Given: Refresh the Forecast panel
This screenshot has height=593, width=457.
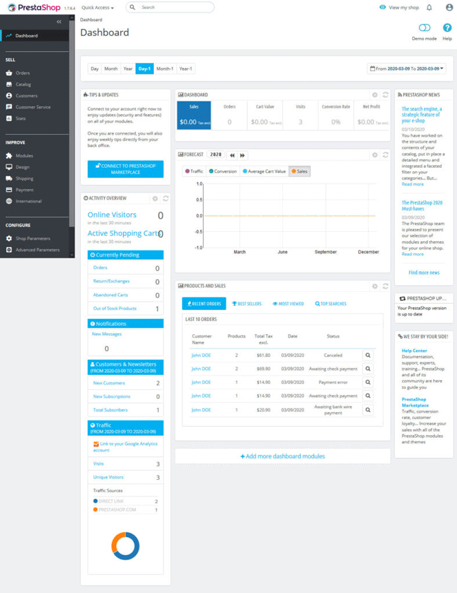Looking at the screenshot, I should pyautogui.click(x=385, y=155).
